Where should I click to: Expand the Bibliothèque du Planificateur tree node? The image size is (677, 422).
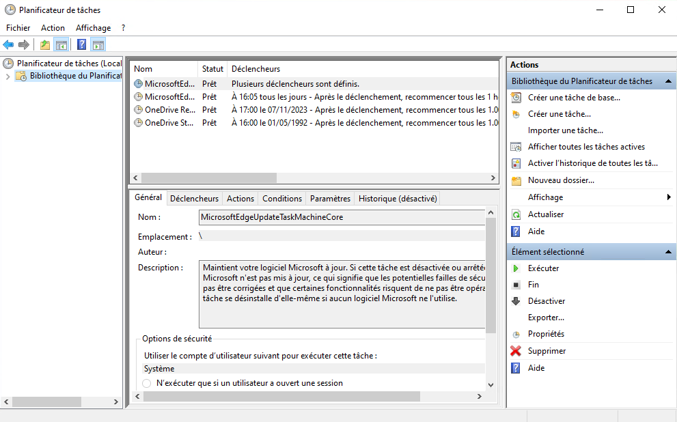click(x=8, y=76)
